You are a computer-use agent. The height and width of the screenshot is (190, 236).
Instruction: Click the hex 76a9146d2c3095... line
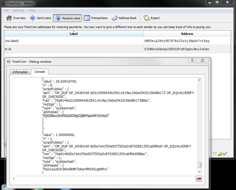(x=96, y=101)
